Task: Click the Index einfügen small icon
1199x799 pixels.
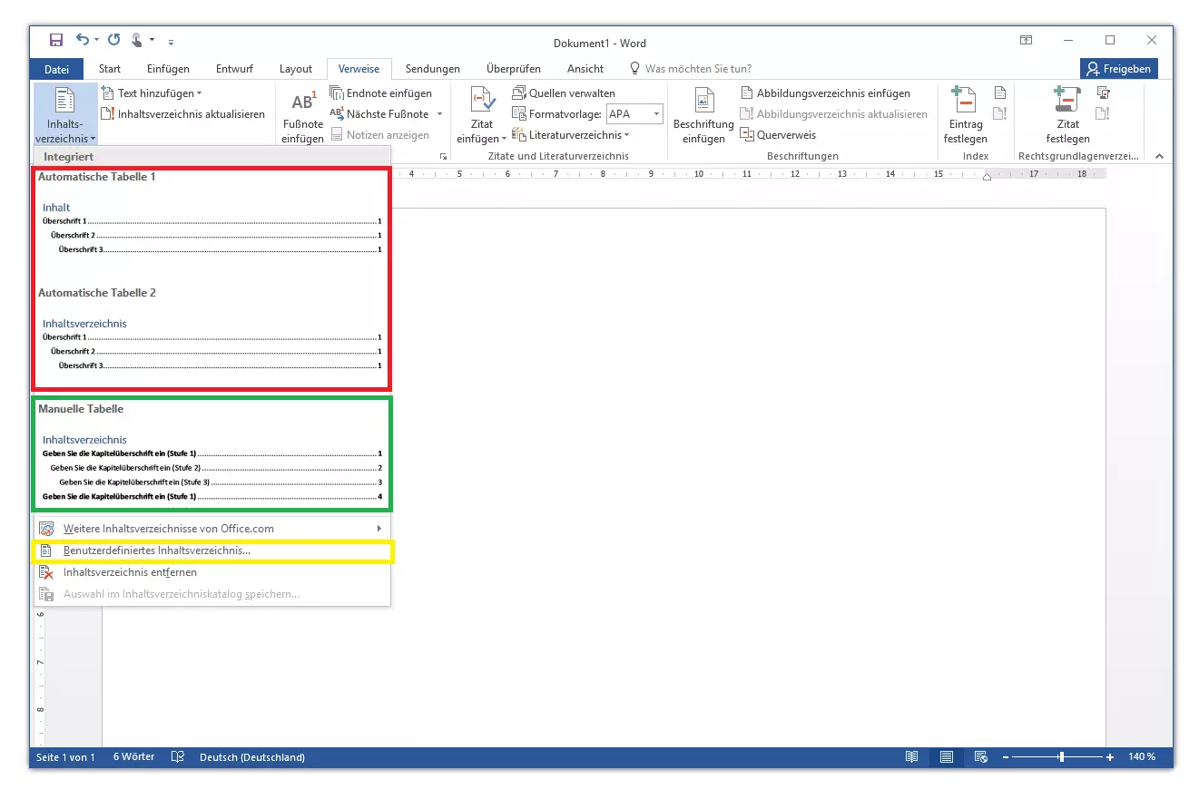Action: [999, 93]
